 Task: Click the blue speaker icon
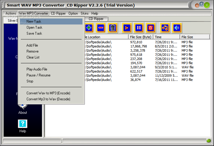point(177,28)
